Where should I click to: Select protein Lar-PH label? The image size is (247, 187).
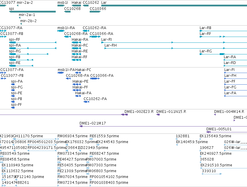click(x=230, y=76)
